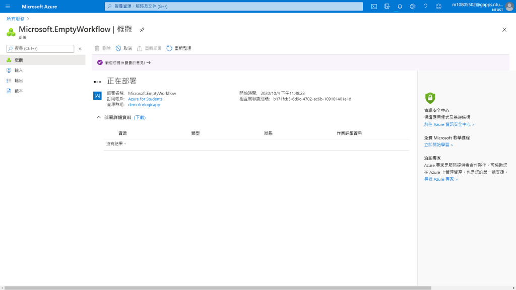The height and width of the screenshot is (290, 516).
Task: Click the 尋找 Azure 專家 link
Action: [440, 179]
